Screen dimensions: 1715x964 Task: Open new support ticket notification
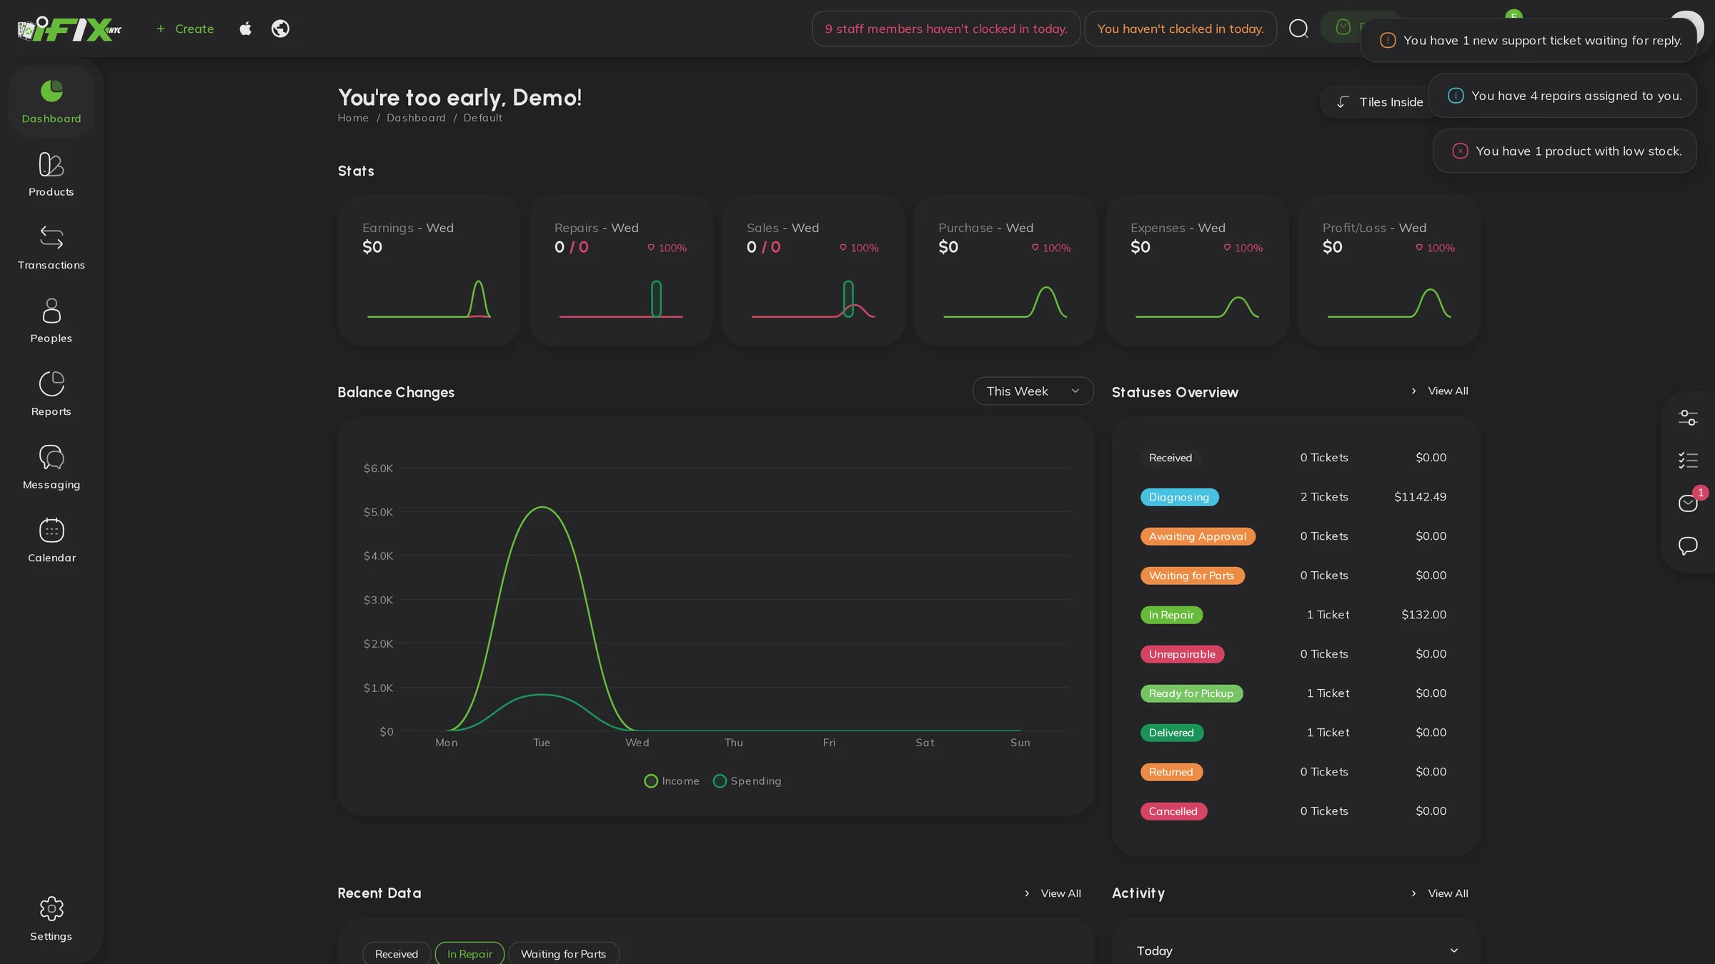coord(1528,41)
